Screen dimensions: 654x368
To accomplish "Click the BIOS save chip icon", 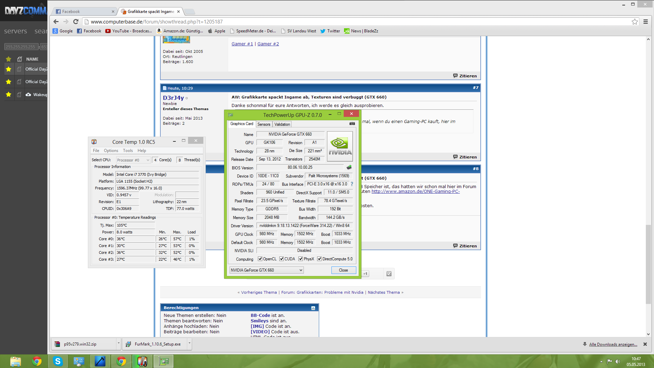I will [x=349, y=167].
